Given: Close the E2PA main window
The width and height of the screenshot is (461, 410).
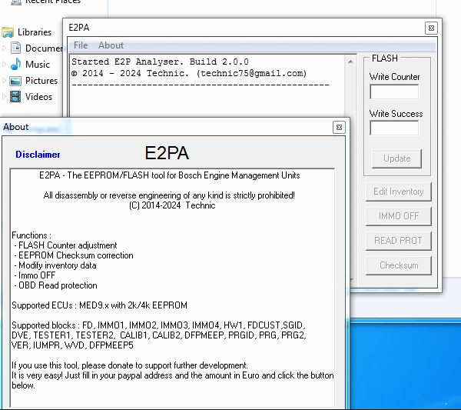Looking at the screenshot, I should 430,28.
